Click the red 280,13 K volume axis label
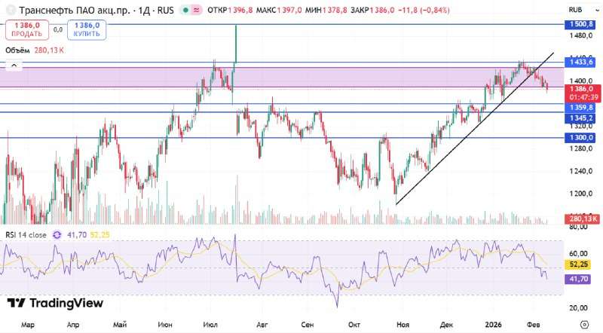603x333 pixels. coord(582,219)
